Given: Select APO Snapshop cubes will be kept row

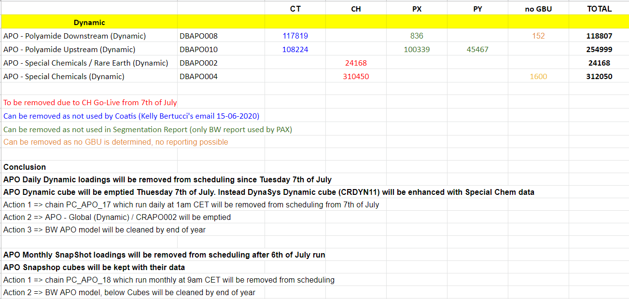Looking at the screenshot, I should tap(94, 267).
